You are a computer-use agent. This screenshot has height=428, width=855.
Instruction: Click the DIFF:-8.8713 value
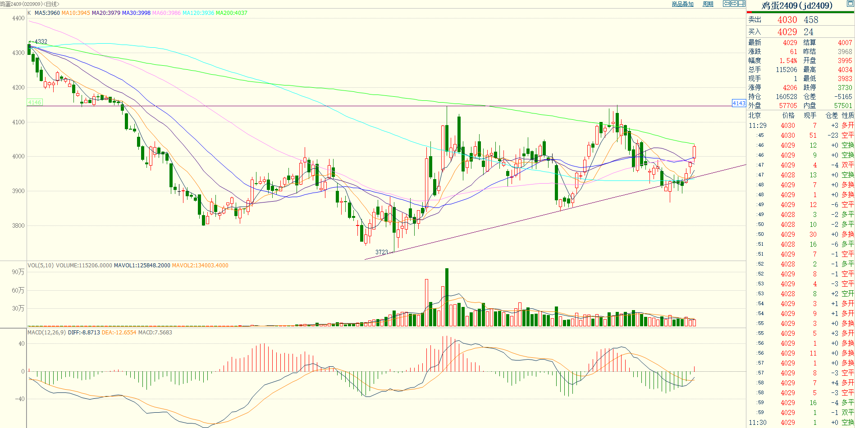(x=84, y=333)
